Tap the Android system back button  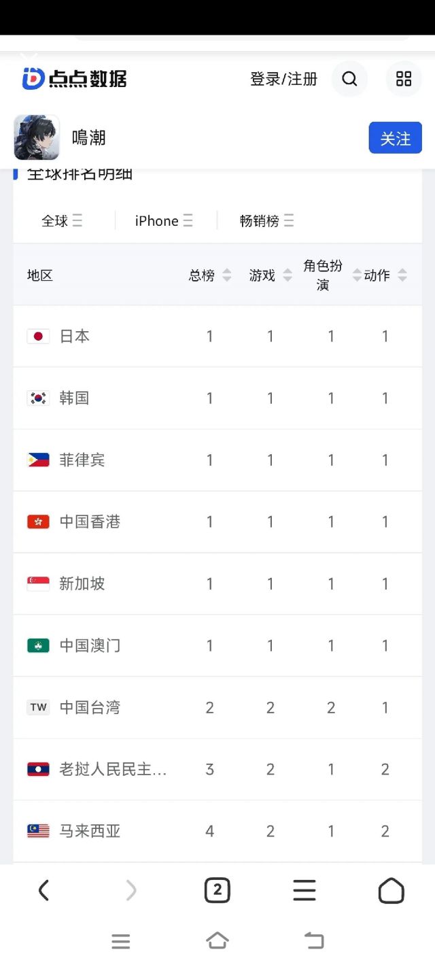[x=314, y=940]
